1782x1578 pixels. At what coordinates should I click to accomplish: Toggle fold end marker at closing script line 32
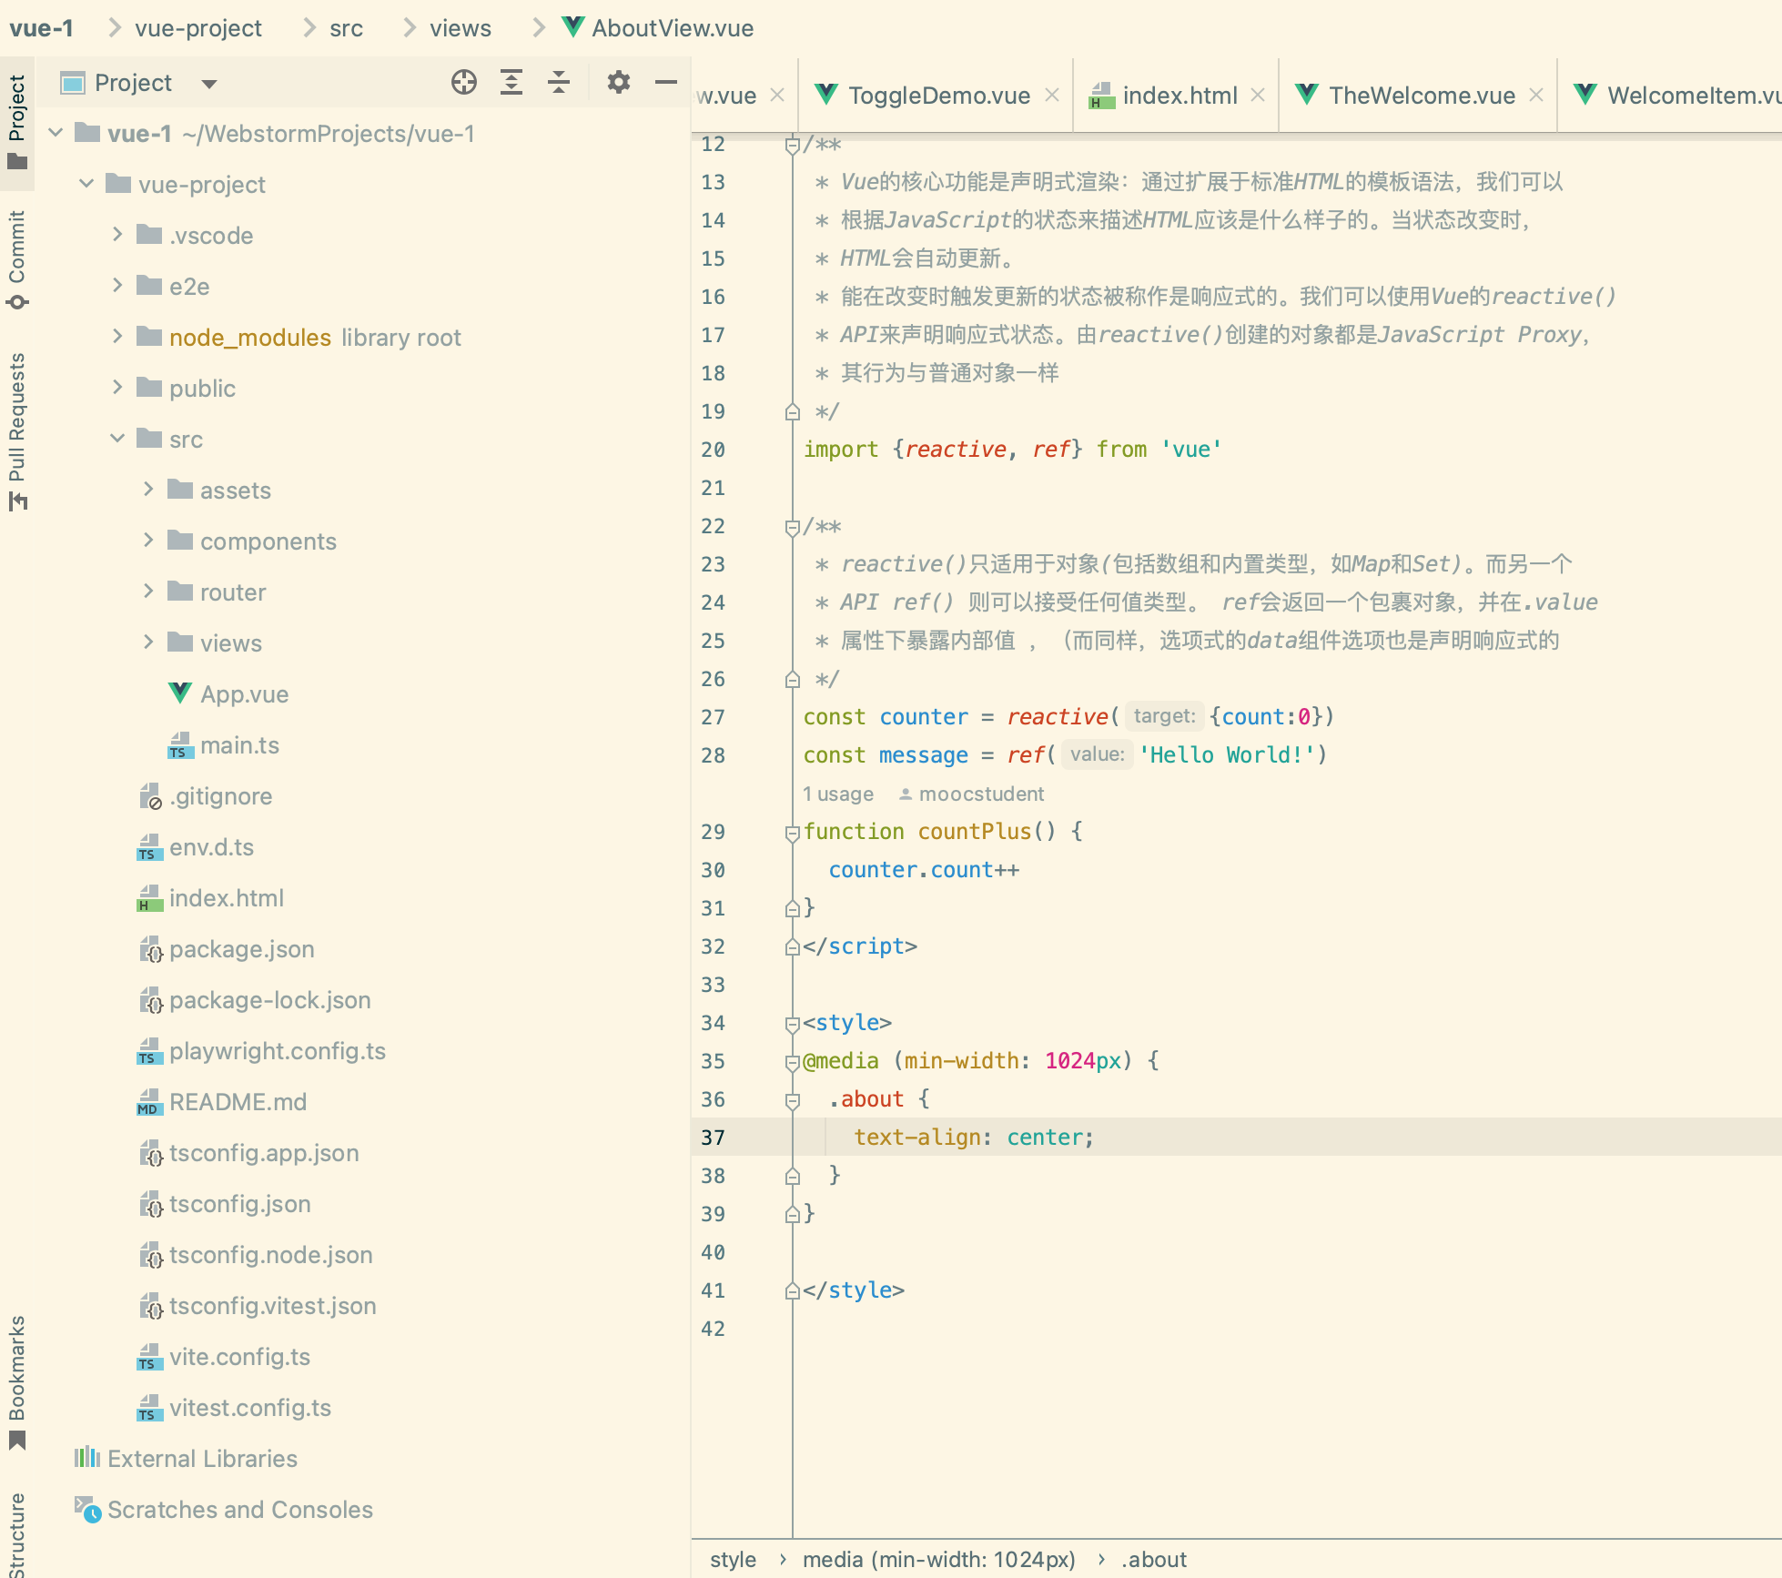(x=793, y=947)
